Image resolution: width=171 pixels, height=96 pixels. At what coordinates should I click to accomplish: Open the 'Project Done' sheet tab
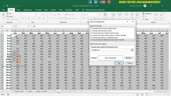[19, 91]
